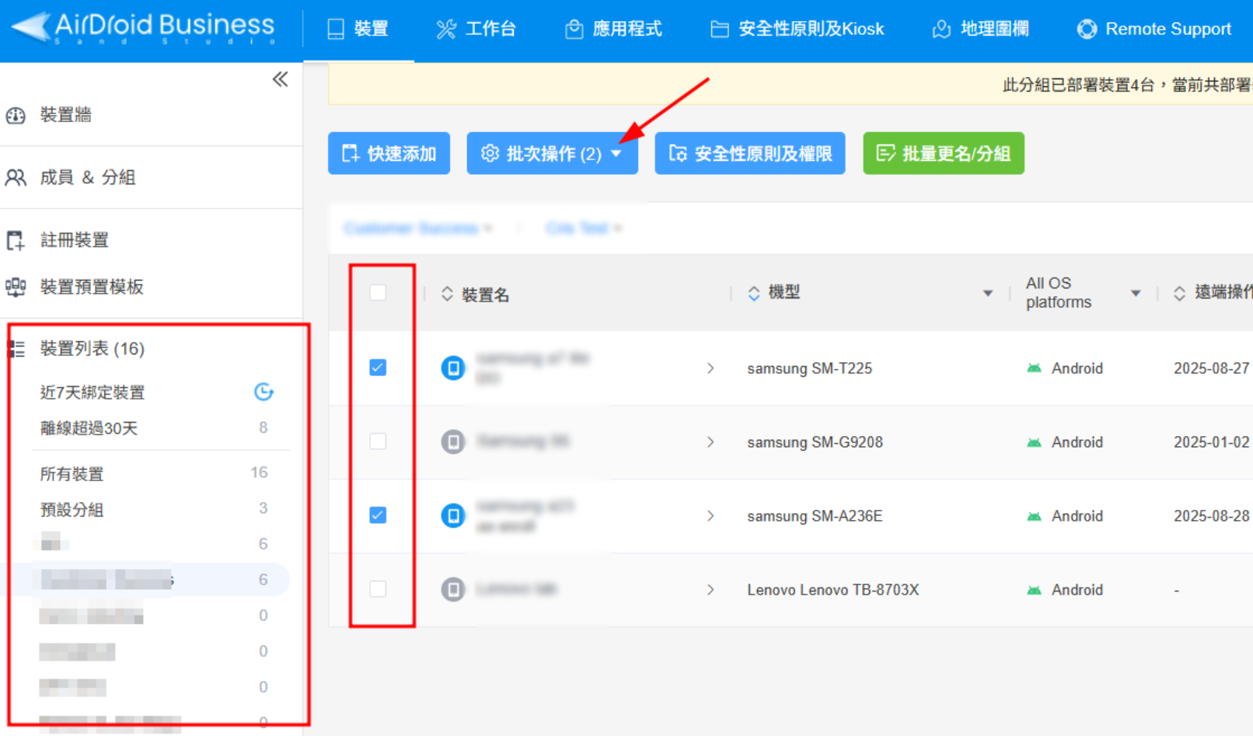Click the register device icon
1253x736 pixels.
[x=16, y=240]
